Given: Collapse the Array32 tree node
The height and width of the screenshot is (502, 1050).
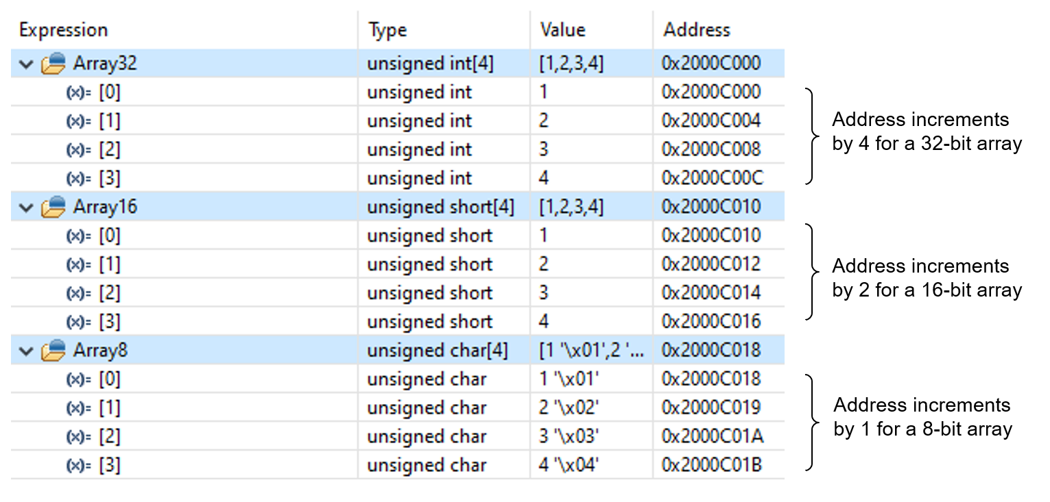Looking at the screenshot, I should click(x=26, y=64).
